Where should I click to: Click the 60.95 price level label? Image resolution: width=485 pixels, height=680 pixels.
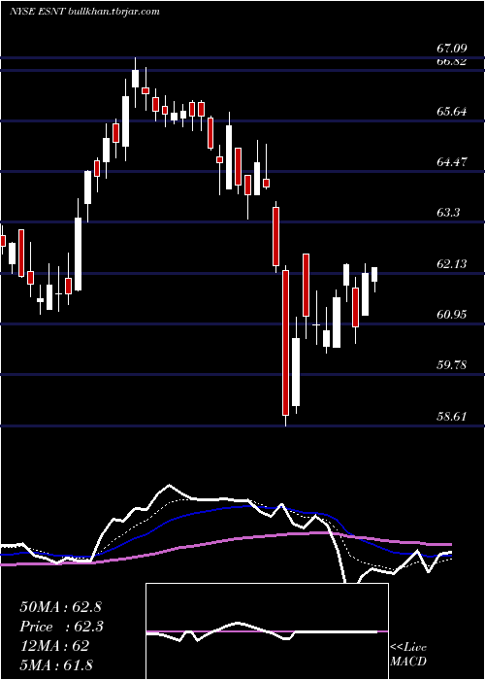coord(452,315)
